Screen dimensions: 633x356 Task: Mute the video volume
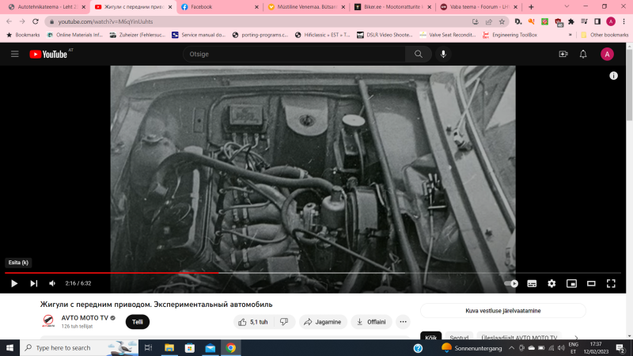click(x=52, y=283)
